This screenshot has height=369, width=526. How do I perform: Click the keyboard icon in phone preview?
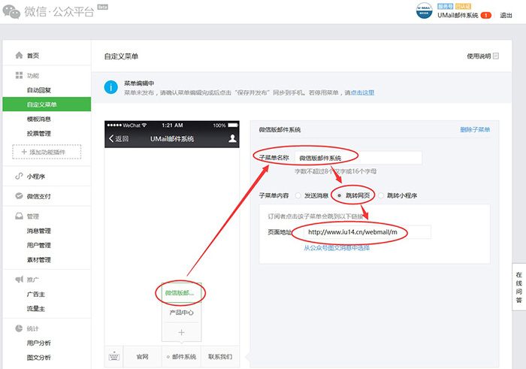(114, 356)
